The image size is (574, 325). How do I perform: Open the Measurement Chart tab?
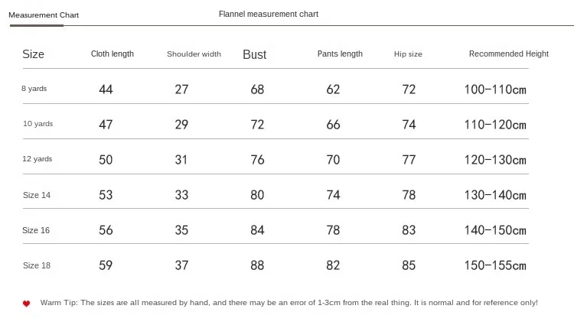pyautogui.click(x=44, y=15)
